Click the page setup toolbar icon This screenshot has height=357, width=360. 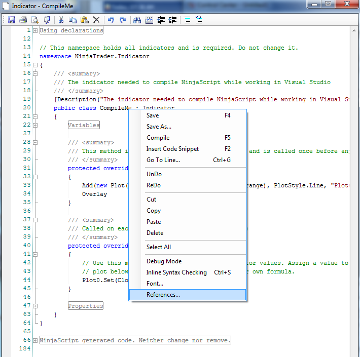tap(47, 20)
